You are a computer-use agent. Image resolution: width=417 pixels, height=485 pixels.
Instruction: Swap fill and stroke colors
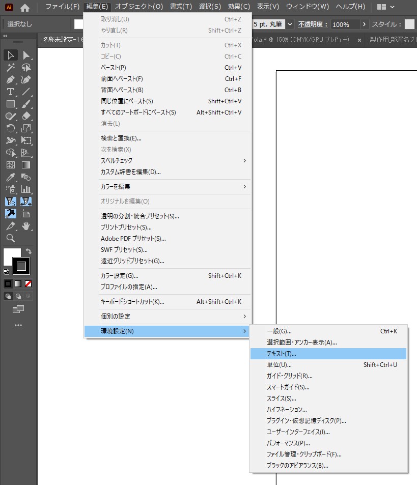pos(29,251)
